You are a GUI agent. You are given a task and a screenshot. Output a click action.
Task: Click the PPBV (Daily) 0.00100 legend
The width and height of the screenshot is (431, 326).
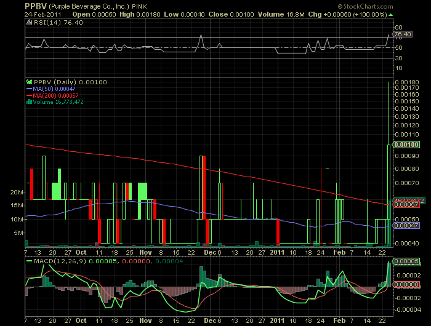click(70, 82)
